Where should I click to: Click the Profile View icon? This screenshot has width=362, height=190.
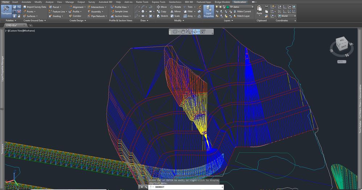click(112, 7)
